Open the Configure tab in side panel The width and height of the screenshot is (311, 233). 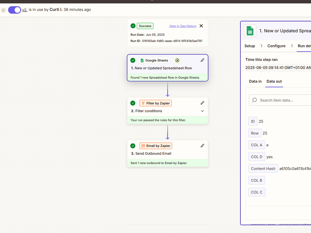(x=276, y=46)
